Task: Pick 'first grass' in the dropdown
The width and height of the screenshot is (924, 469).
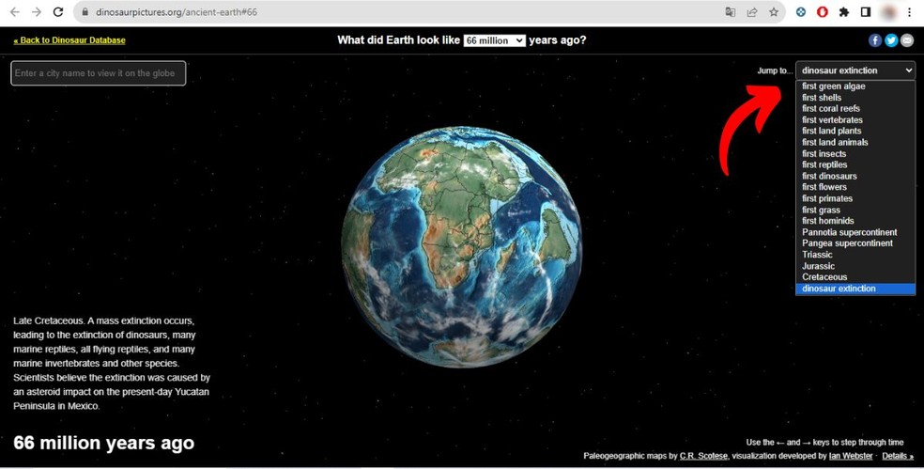Action: click(855, 210)
